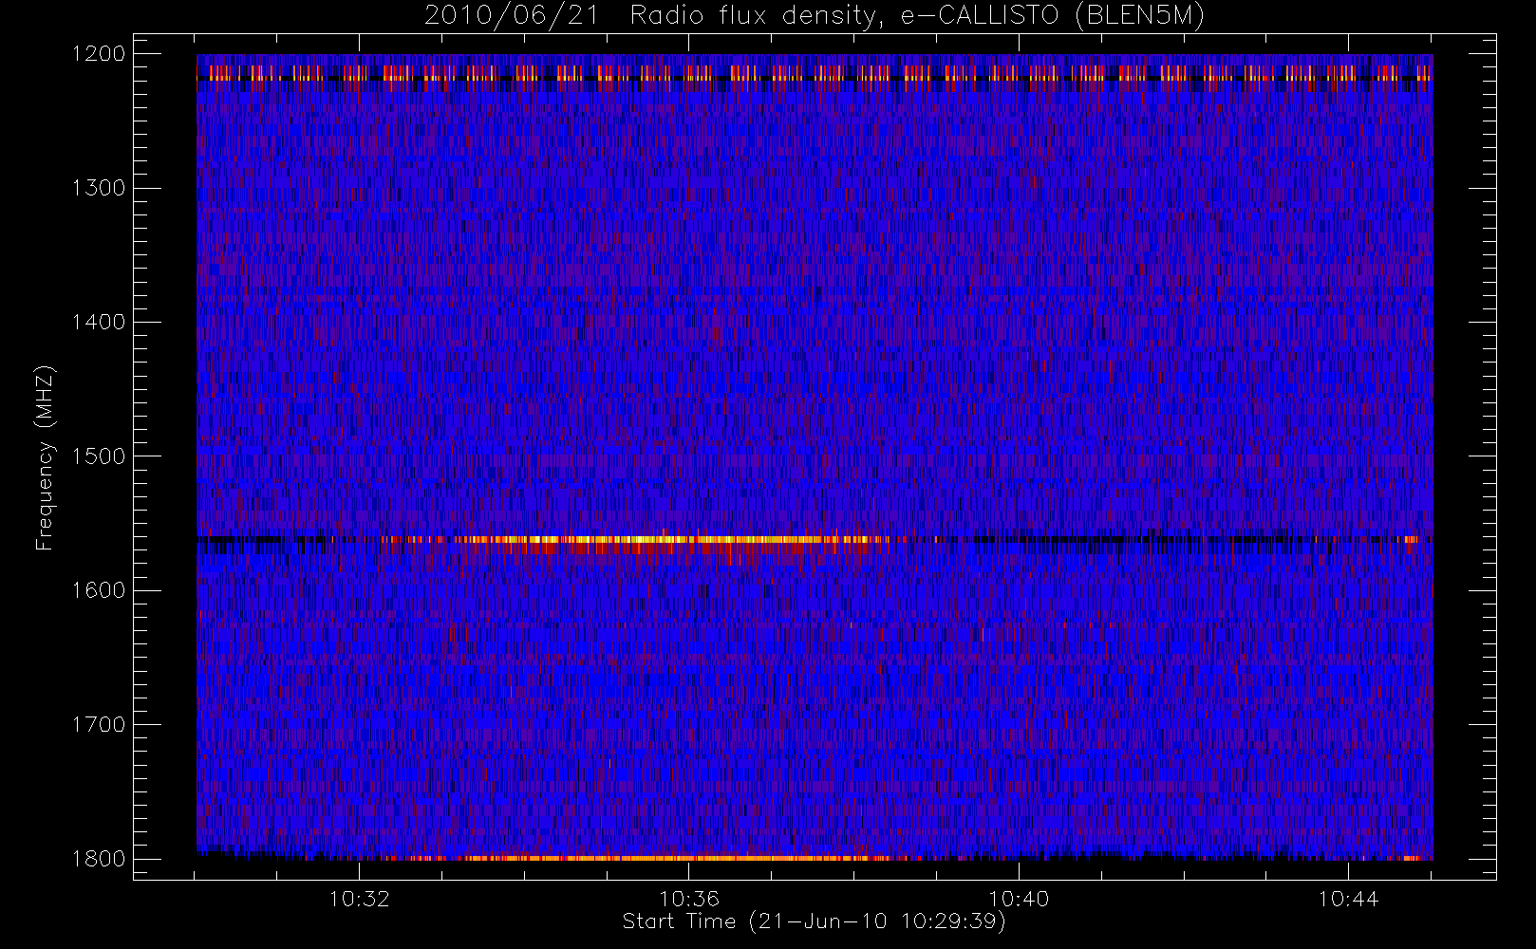Click the striped interference line near 1215 MHz
Screen dimensions: 1536x949
click(815, 73)
